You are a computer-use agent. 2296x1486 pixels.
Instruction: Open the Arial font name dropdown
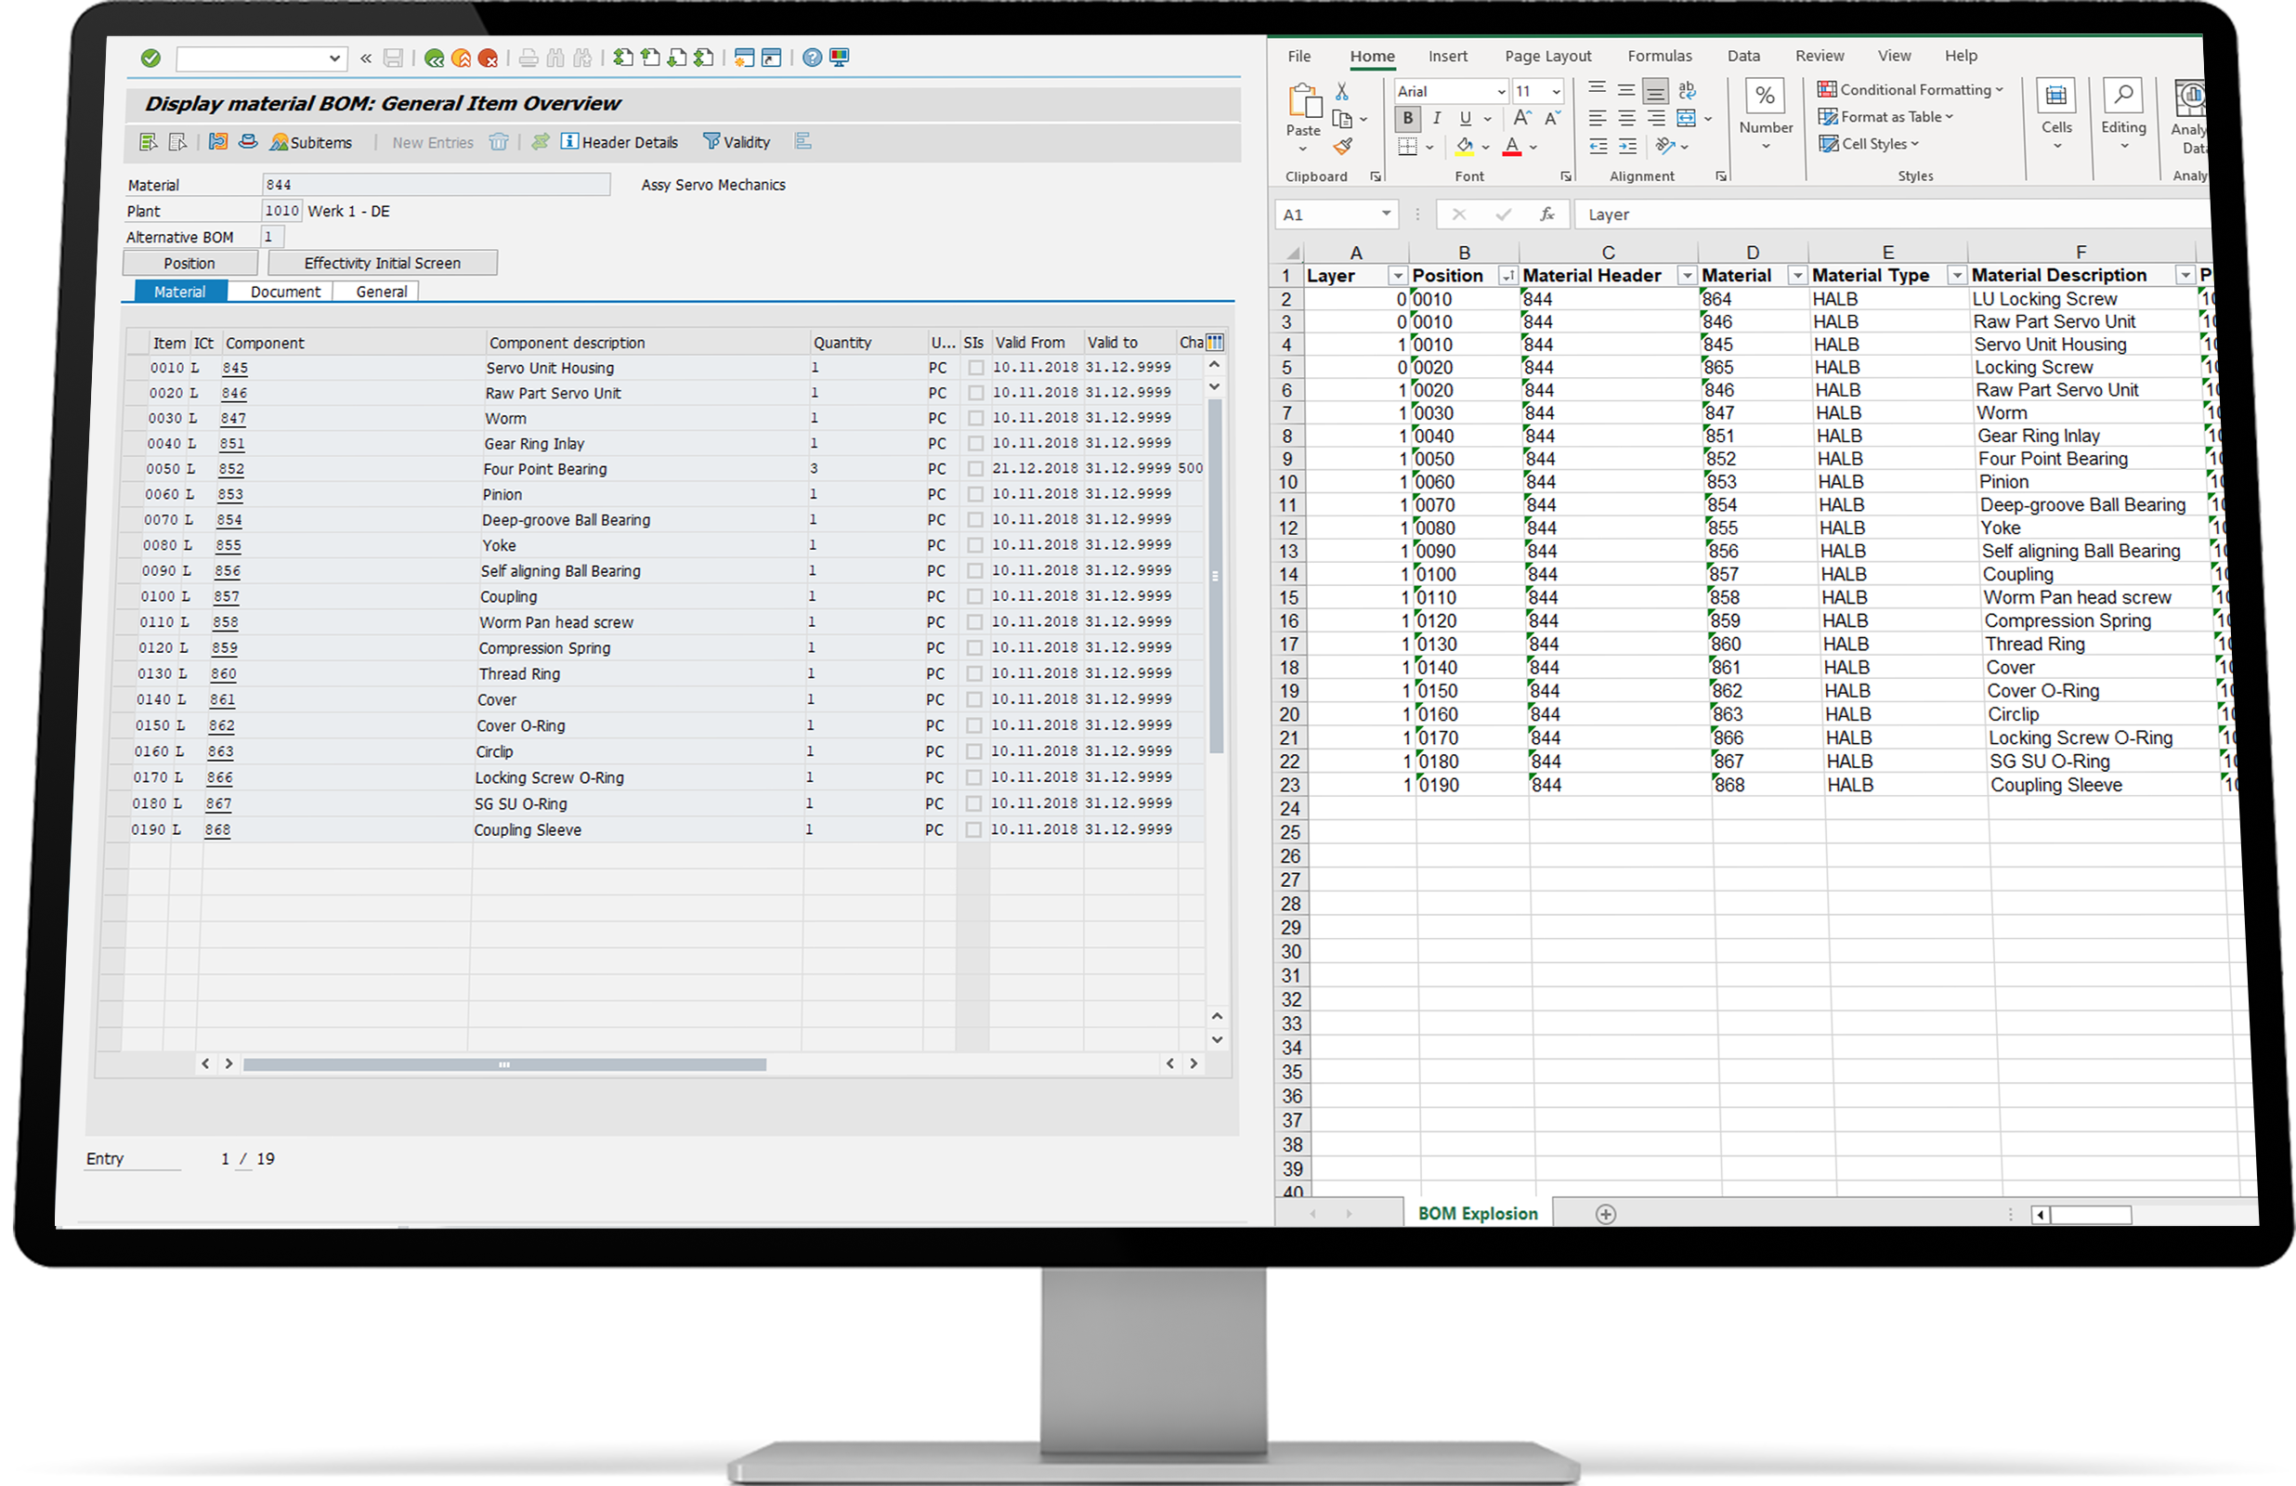click(1501, 90)
